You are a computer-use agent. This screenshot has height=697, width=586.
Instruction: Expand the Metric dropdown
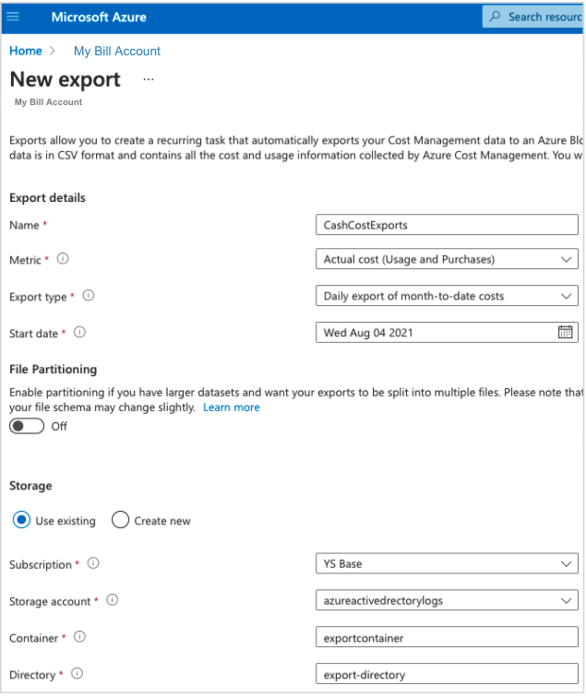447,260
